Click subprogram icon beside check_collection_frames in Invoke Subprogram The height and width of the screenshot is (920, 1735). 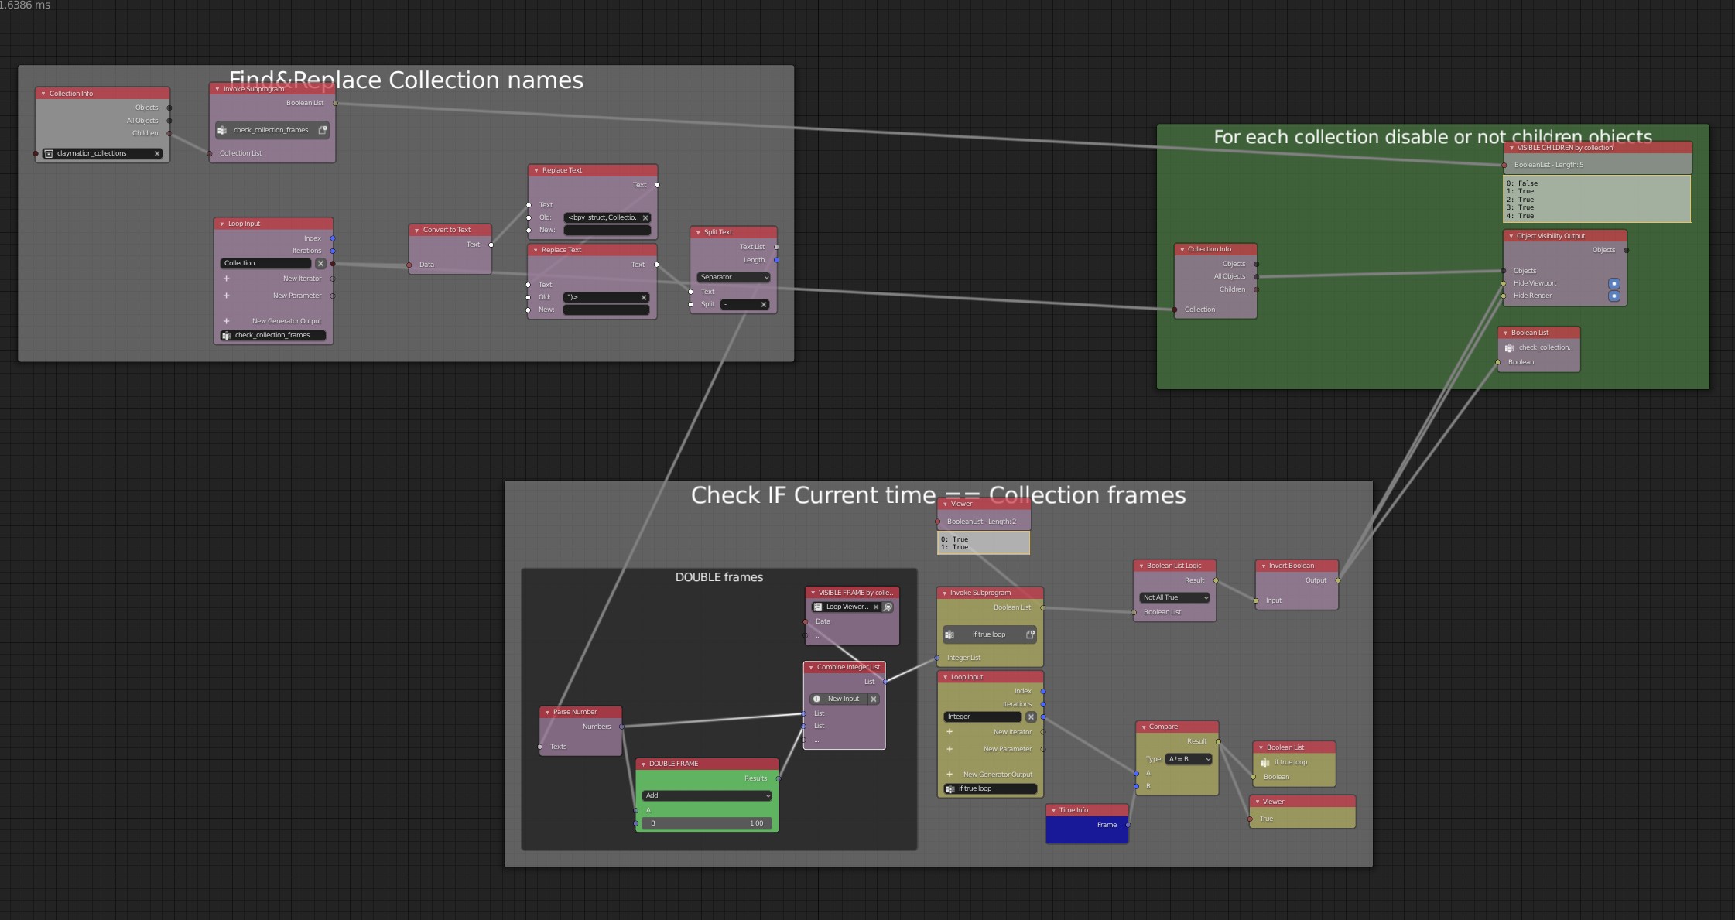[222, 130]
